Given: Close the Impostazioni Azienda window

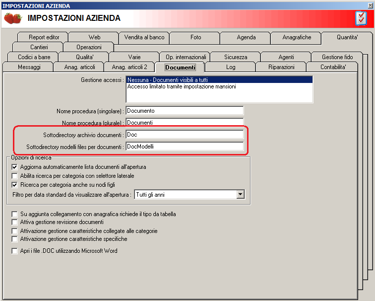Looking at the screenshot, I should click(370, 5).
